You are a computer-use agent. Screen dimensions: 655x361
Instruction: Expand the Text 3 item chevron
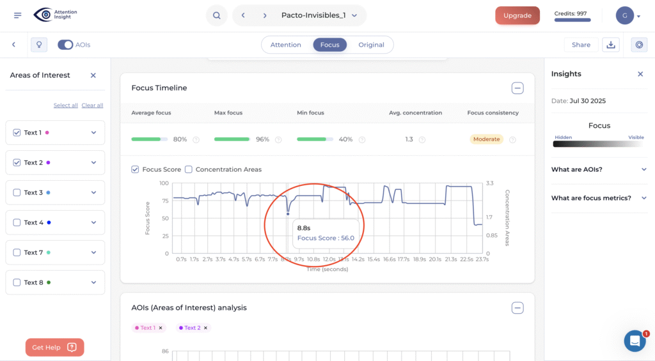[93, 192]
